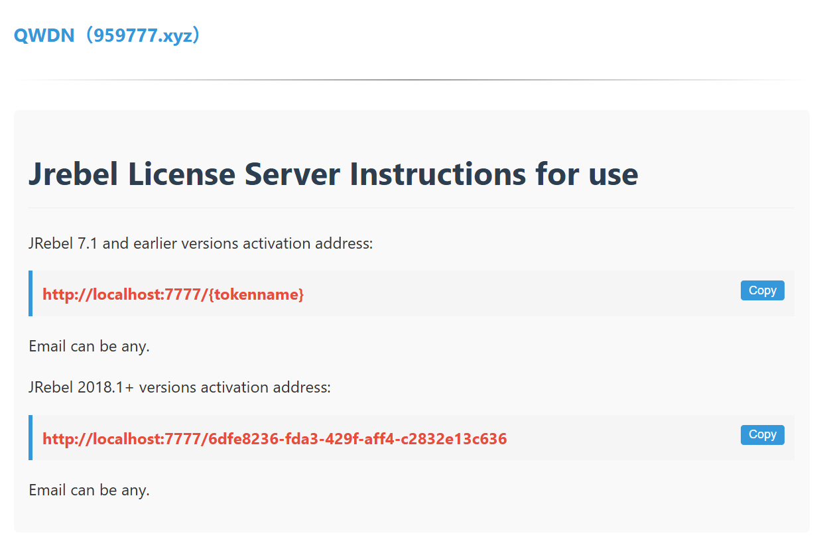Screen dimensions: 829x555
Task: Click the blue left bar of the tokenname block
Action: click(x=31, y=293)
